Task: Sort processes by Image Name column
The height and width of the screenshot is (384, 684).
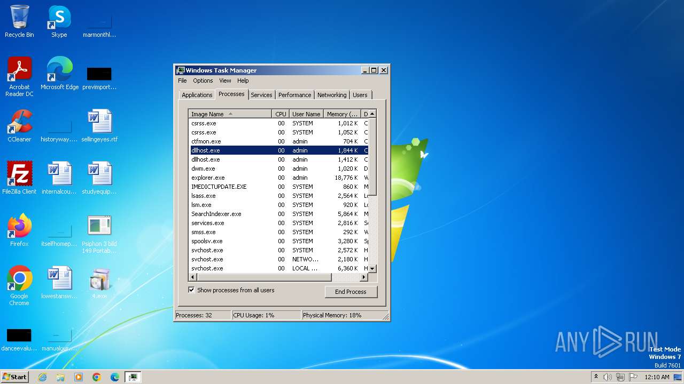Action: [230, 114]
